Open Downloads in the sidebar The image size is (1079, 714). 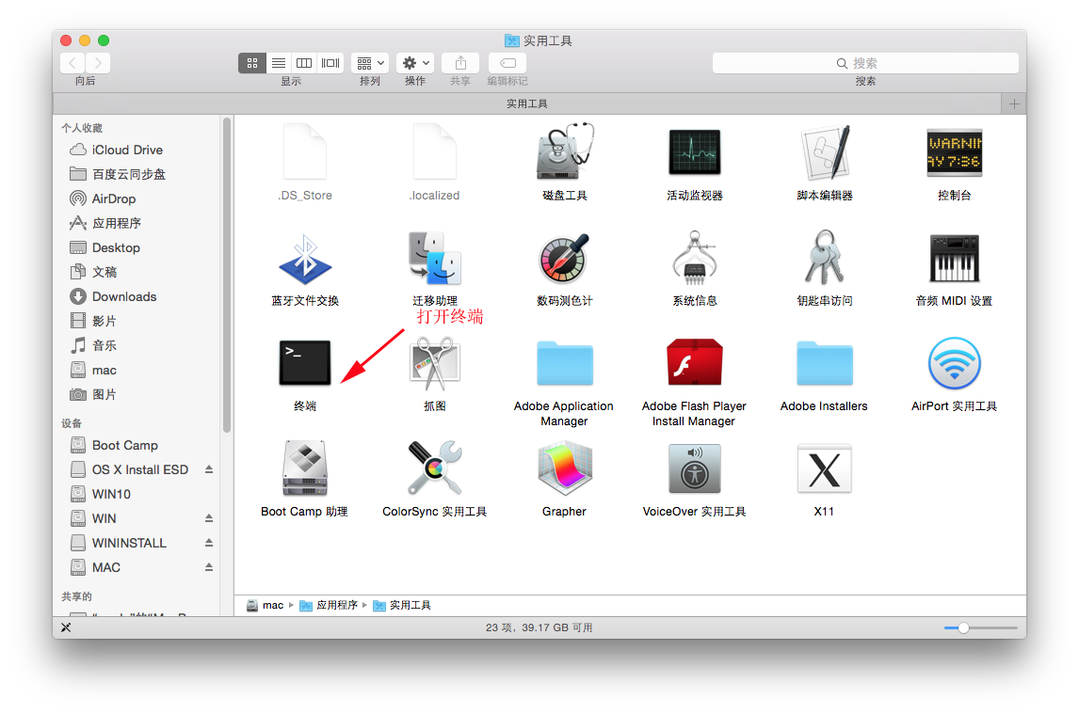pos(124,296)
